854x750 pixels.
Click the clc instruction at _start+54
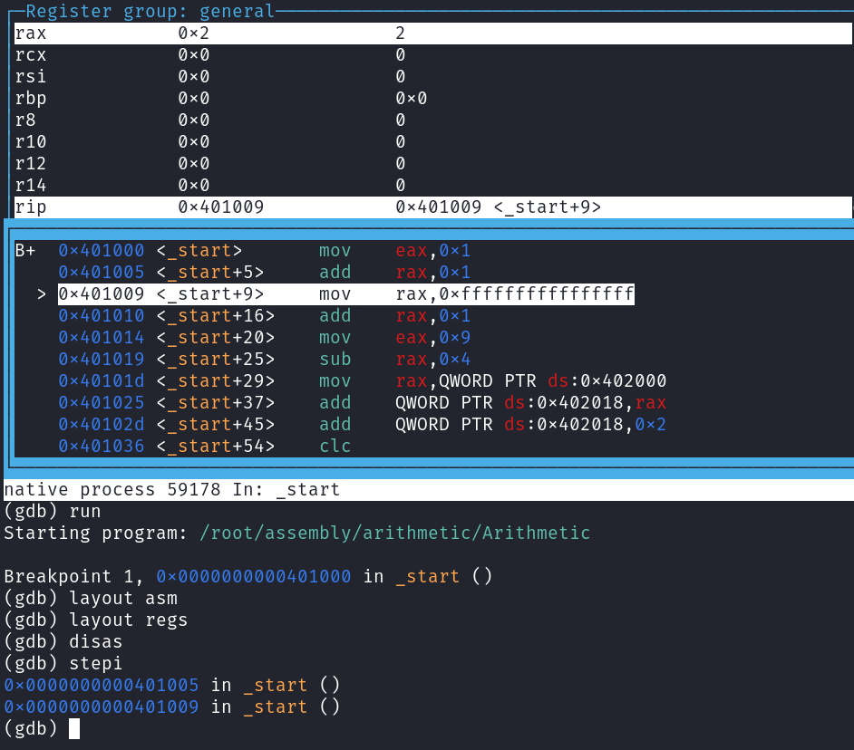pos(335,447)
